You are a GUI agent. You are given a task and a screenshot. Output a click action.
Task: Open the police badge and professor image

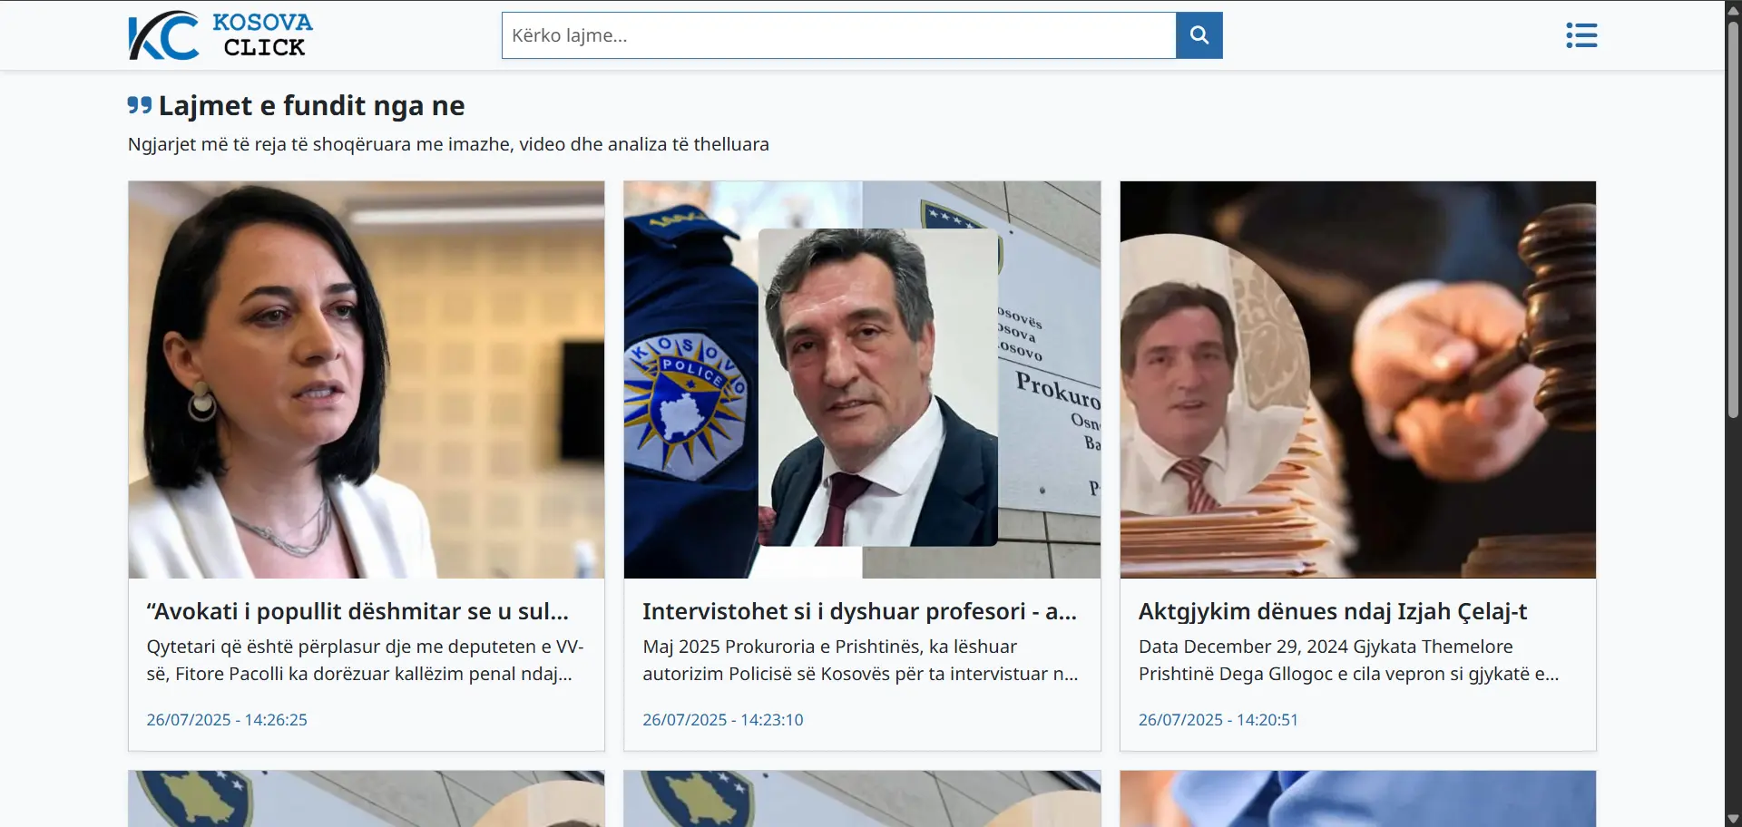[x=862, y=379]
